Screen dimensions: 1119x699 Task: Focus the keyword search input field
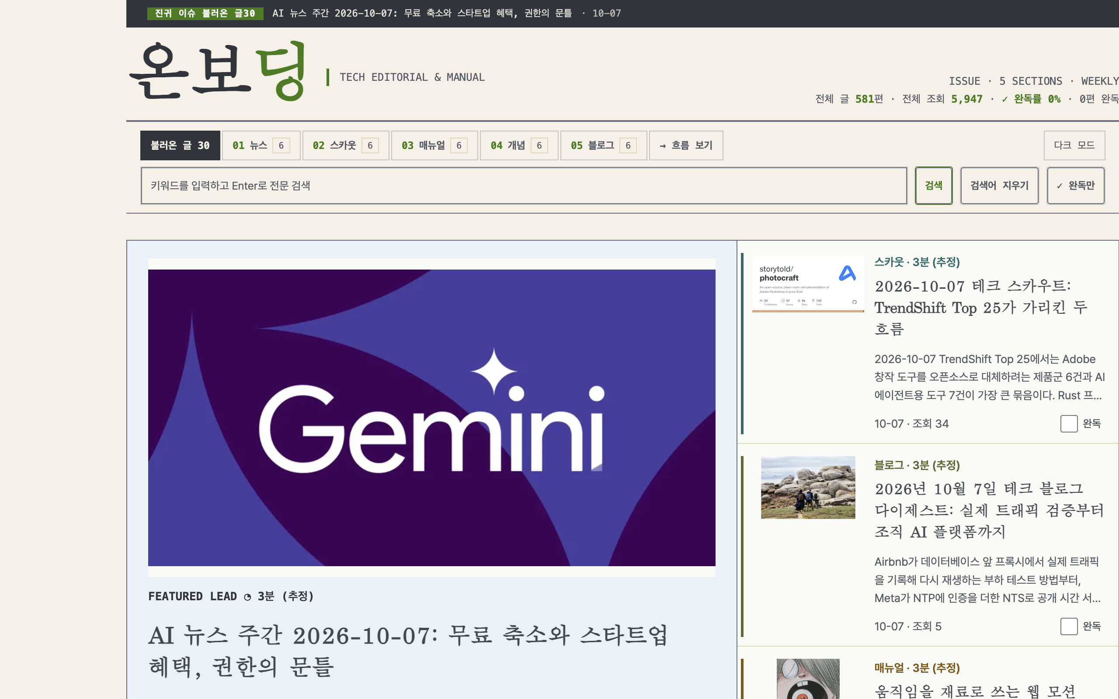click(523, 185)
